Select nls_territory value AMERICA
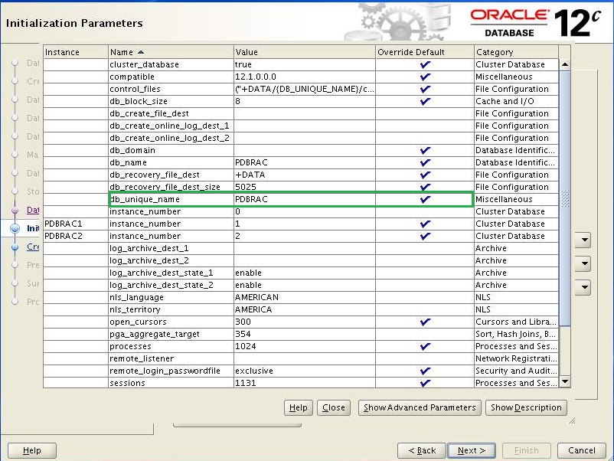Viewport: 614px width, 461px height. (304, 309)
